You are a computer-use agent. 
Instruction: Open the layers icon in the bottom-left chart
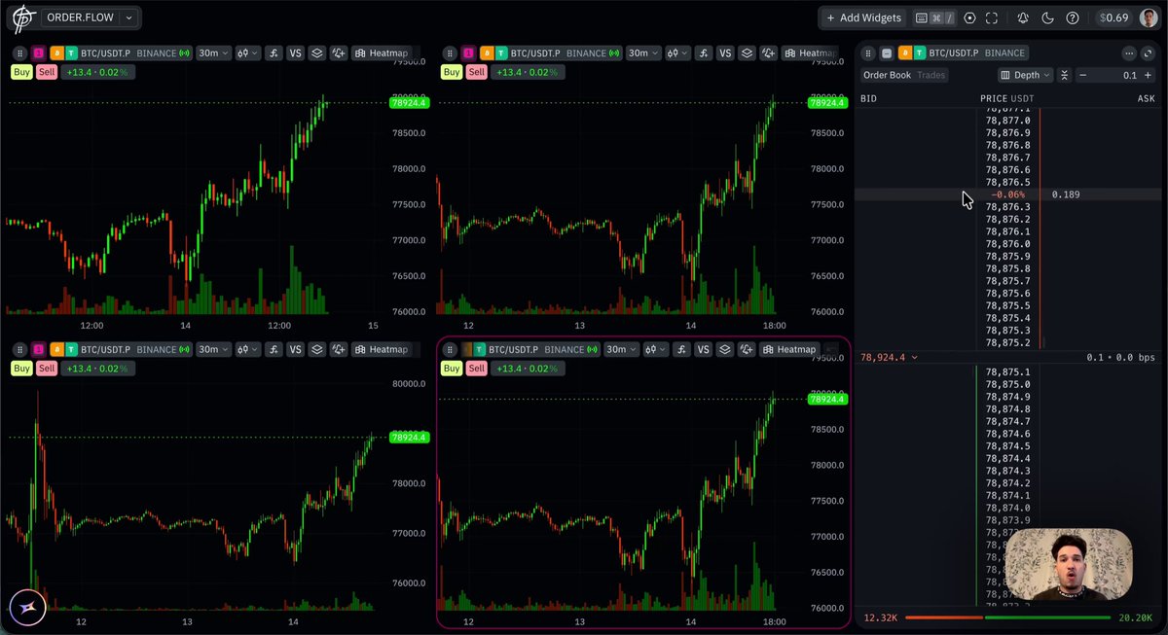(x=316, y=349)
